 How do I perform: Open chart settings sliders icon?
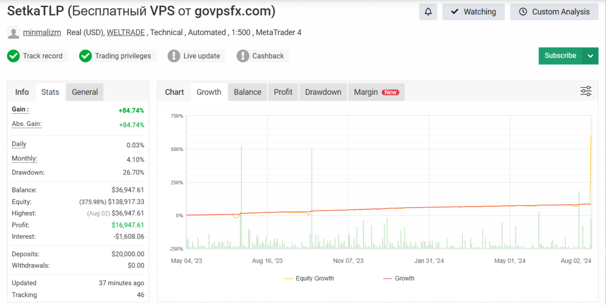pyautogui.click(x=586, y=91)
